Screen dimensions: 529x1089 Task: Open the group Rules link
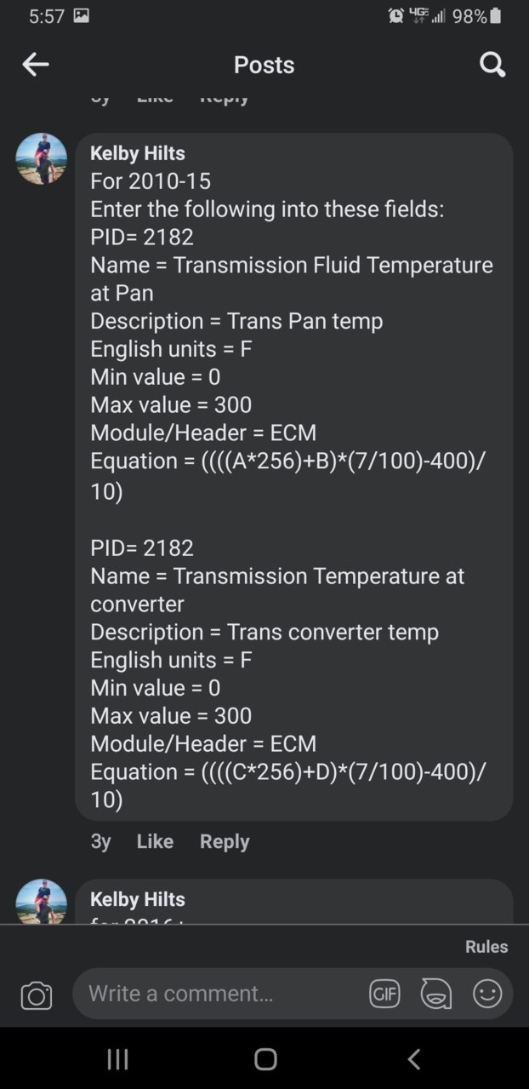pyautogui.click(x=486, y=946)
